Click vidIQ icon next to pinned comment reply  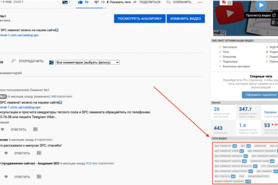36,129
